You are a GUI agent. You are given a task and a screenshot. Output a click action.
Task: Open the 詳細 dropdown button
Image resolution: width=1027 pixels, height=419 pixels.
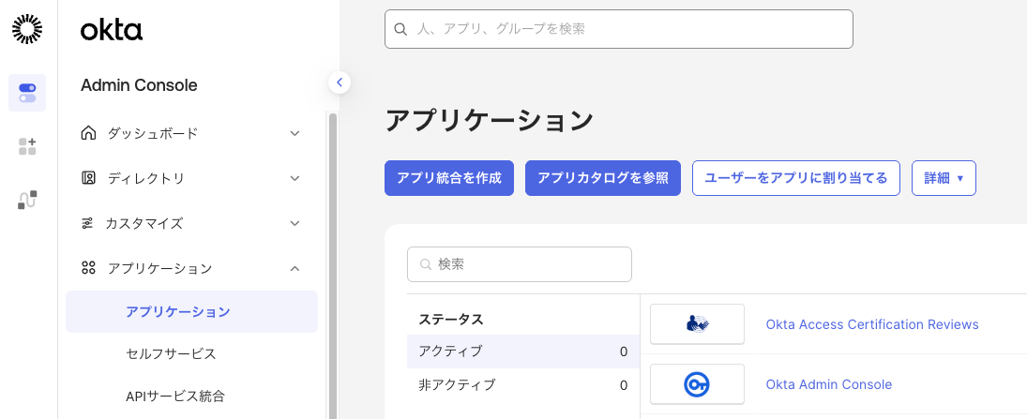coord(944,178)
